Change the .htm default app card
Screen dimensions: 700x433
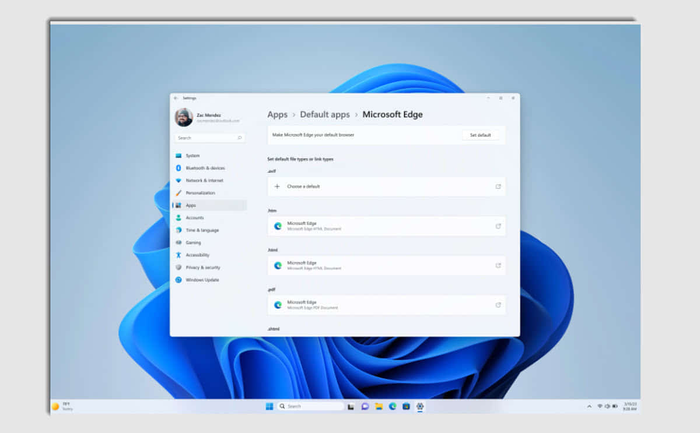[386, 226]
